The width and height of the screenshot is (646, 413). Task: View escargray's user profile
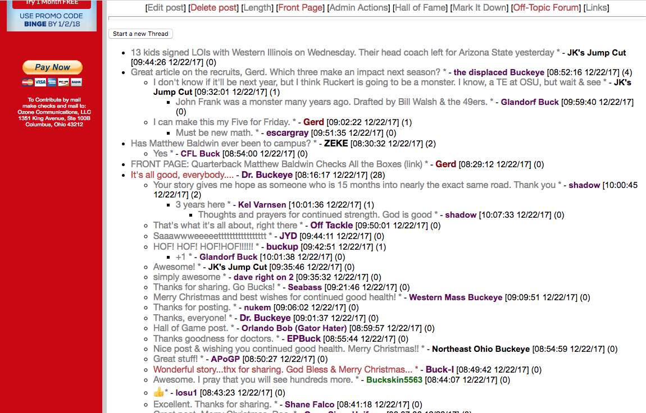point(287,133)
